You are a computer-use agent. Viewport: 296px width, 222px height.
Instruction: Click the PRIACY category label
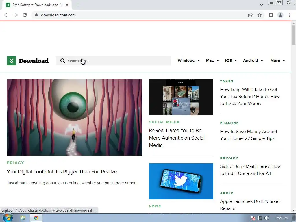[x=16, y=163]
